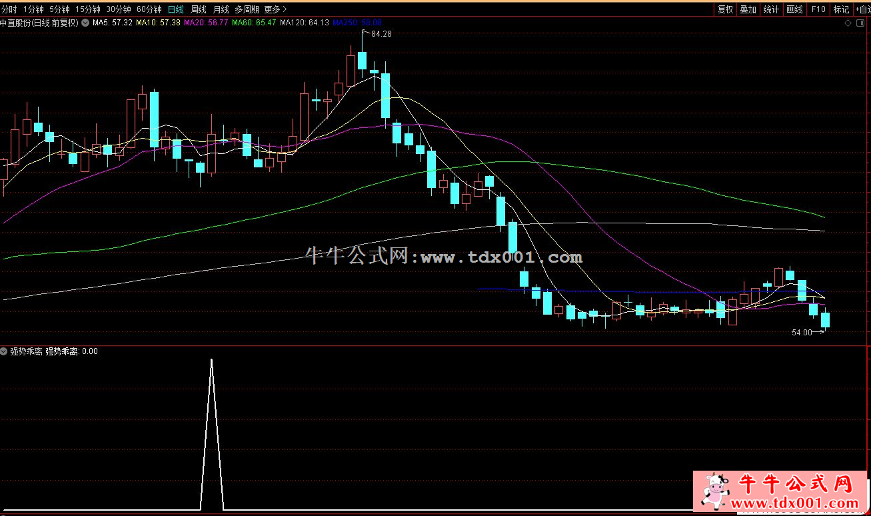871x516 pixels.
Task: Click the MA120: 64.13 label
Action: (305, 23)
